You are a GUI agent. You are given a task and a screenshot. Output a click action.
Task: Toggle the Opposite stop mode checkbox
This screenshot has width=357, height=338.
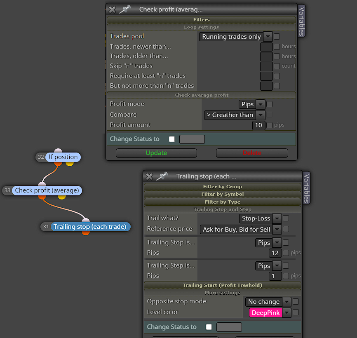pos(296,302)
